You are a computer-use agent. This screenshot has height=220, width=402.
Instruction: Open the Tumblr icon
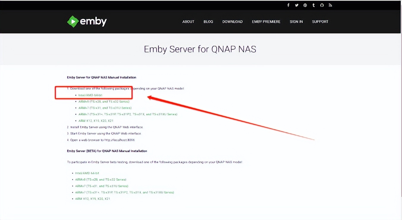click(x=313, y=5)
